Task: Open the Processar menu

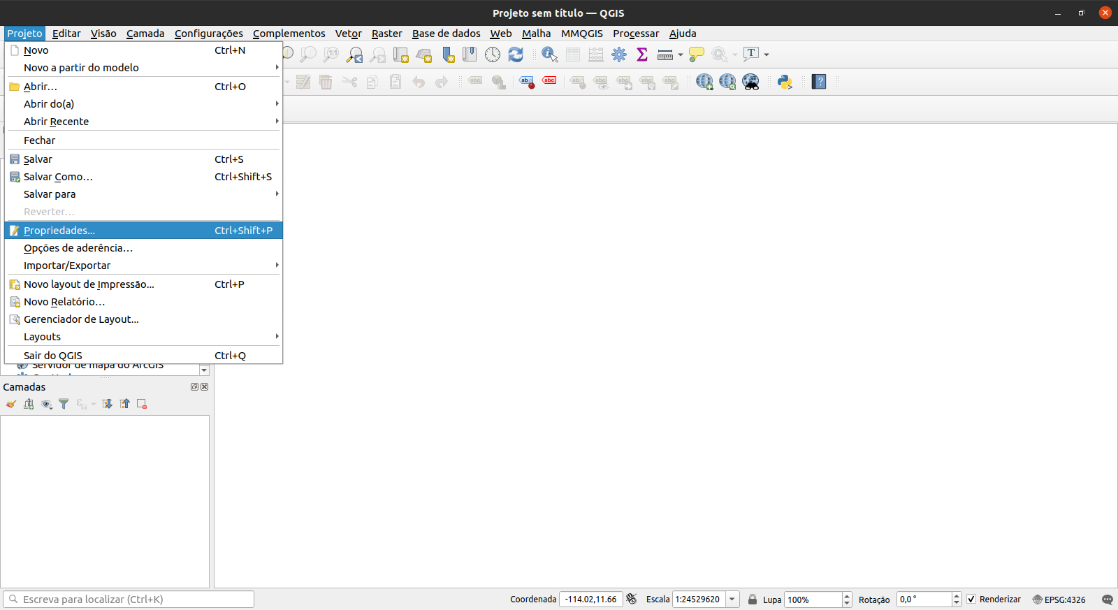Action: click(x=636, y=34)
